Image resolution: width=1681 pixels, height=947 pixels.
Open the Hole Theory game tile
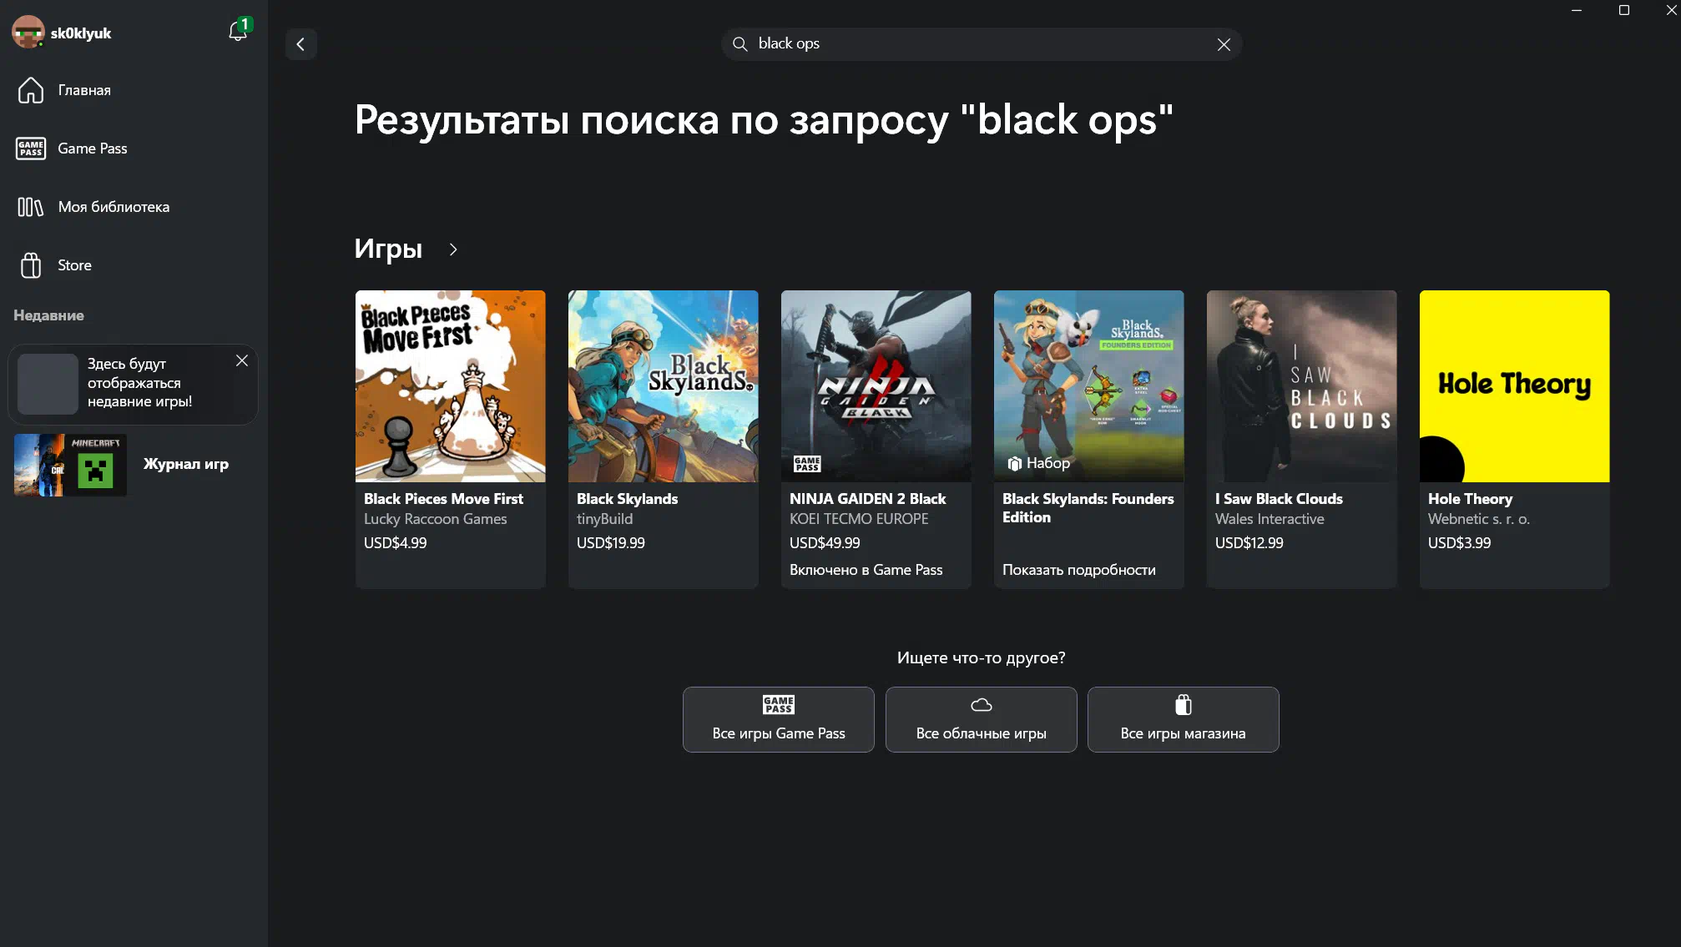coord(1515,439)
